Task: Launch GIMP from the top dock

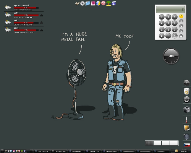Action: pos(77,3)
